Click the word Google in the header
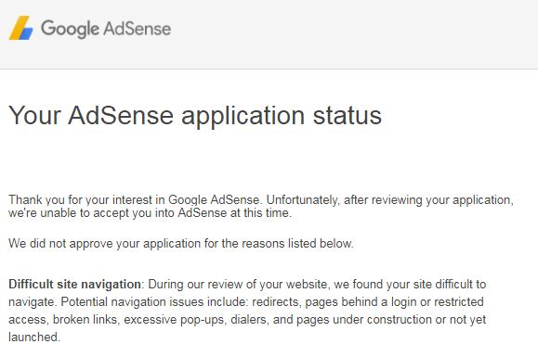Viewport: 538px width, 344px height. point(71,29)
